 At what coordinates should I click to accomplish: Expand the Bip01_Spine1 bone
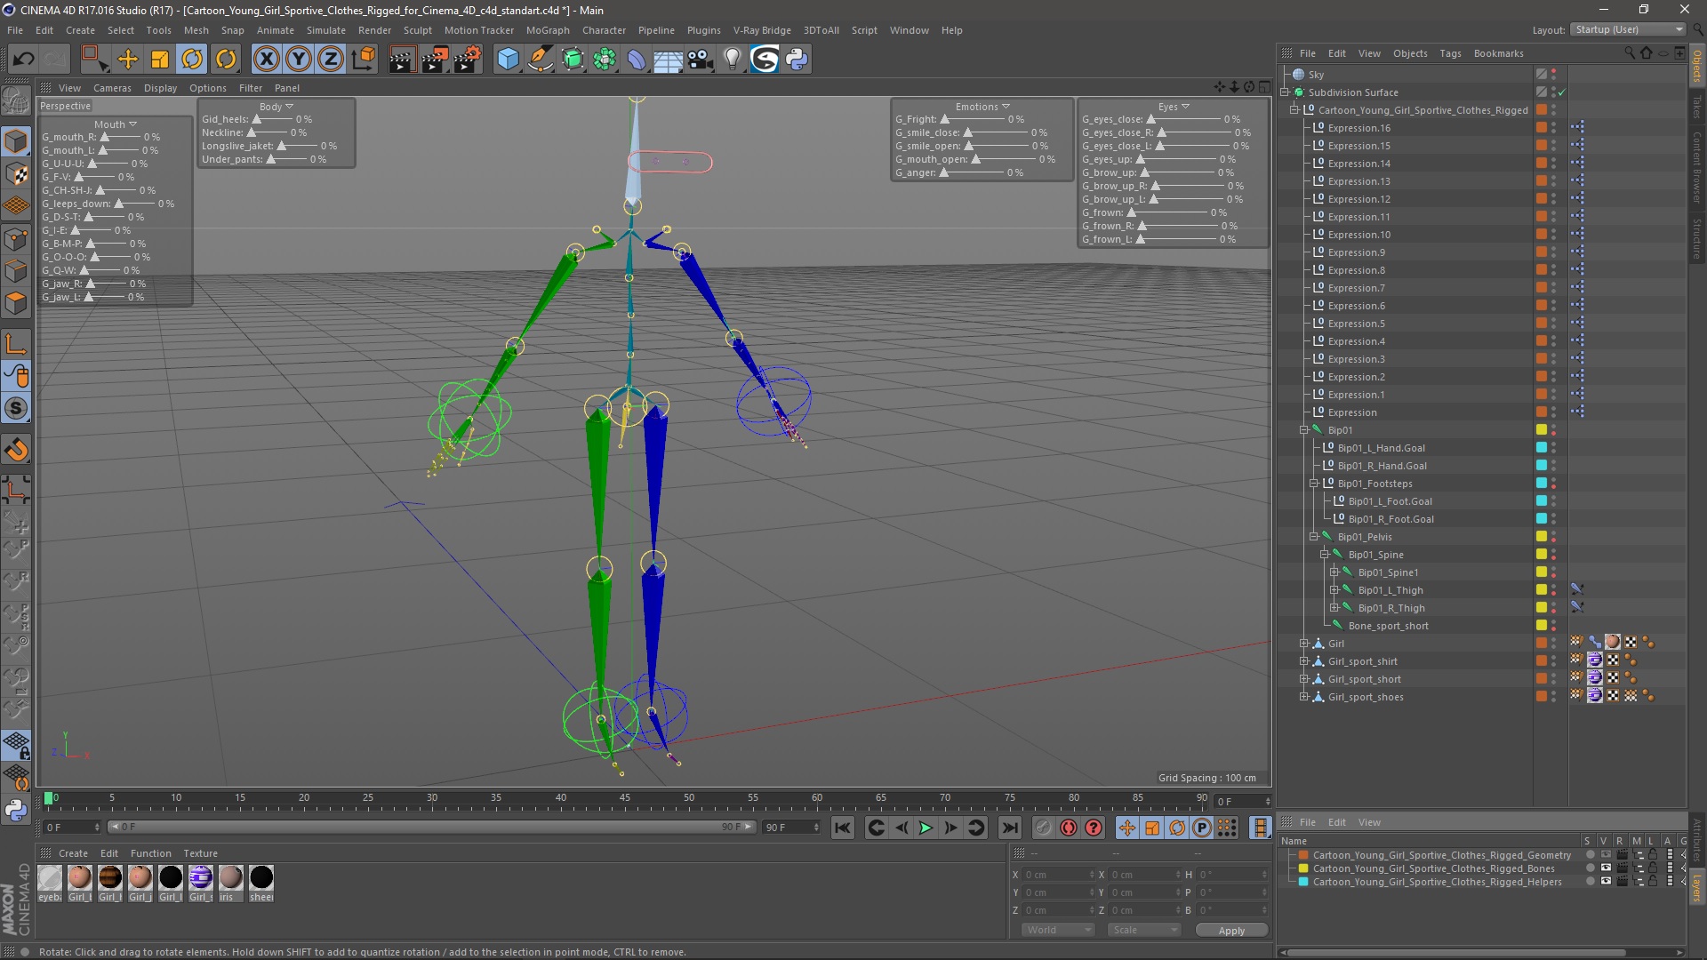[x=1334, y=572]
